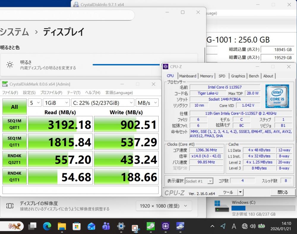Open Microsoft Edge from the taskbar
297x234 pixels.
(x=47, y=227)
